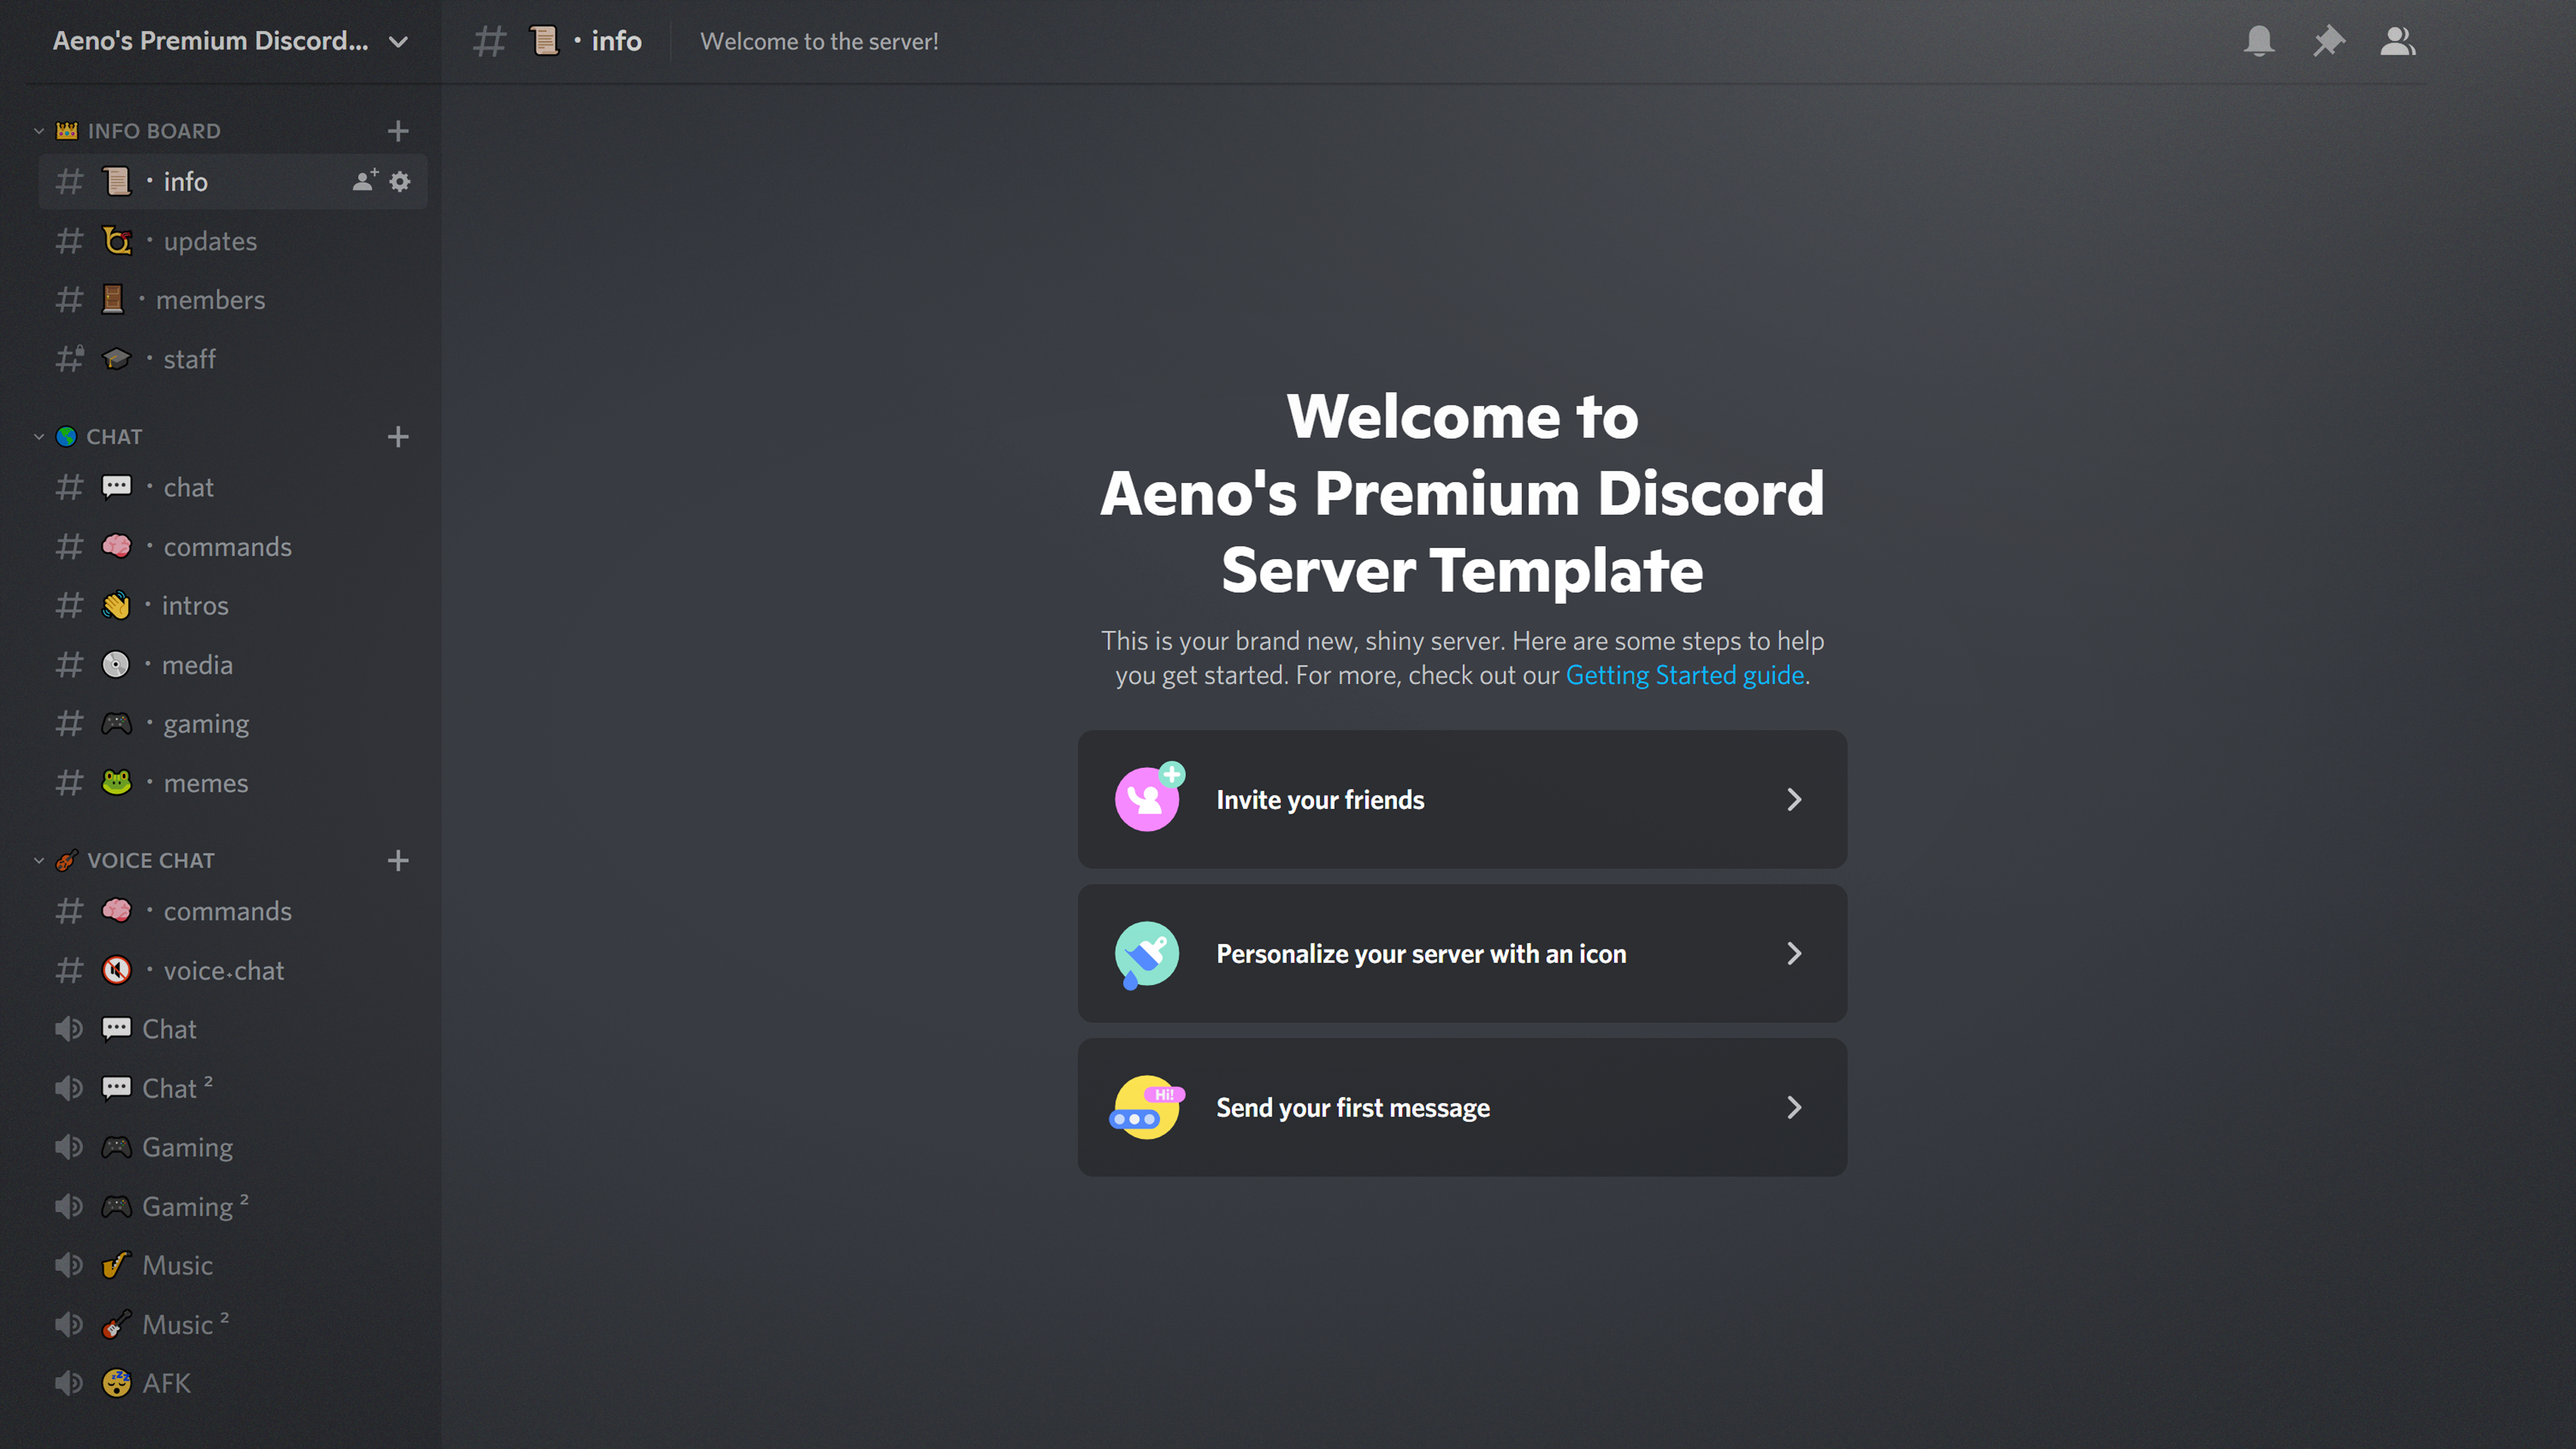Open the Getting Started guide link
Image resolution: width=2576 pixels, height=1449 pixels.
1684,675
